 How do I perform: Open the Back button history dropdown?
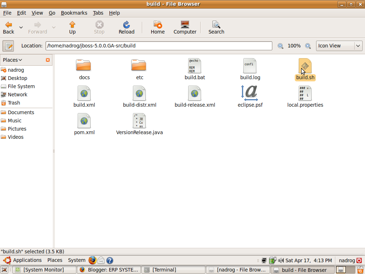click(x=20, y=27)
